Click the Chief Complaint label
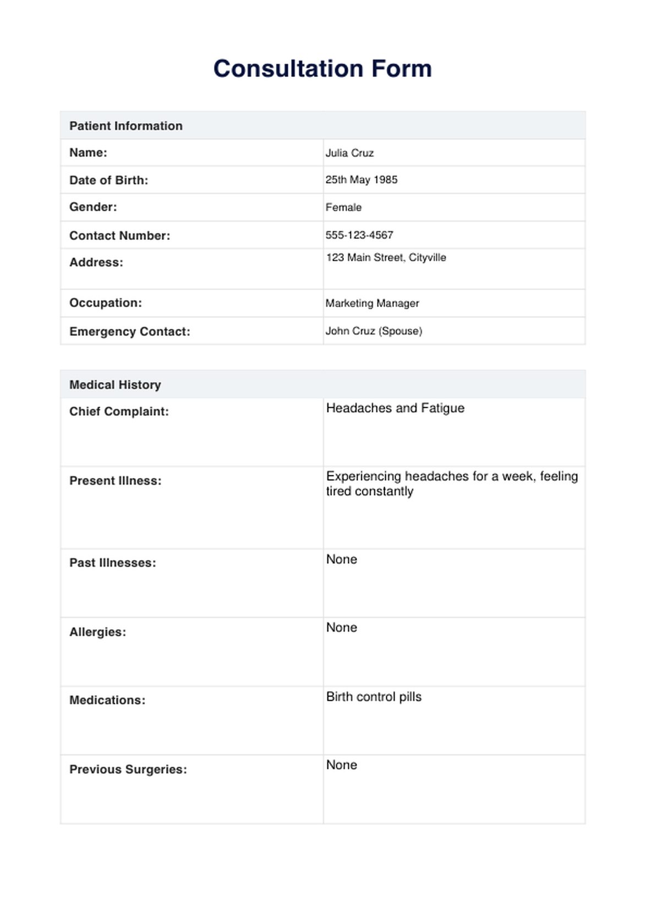 click(119, 412)
